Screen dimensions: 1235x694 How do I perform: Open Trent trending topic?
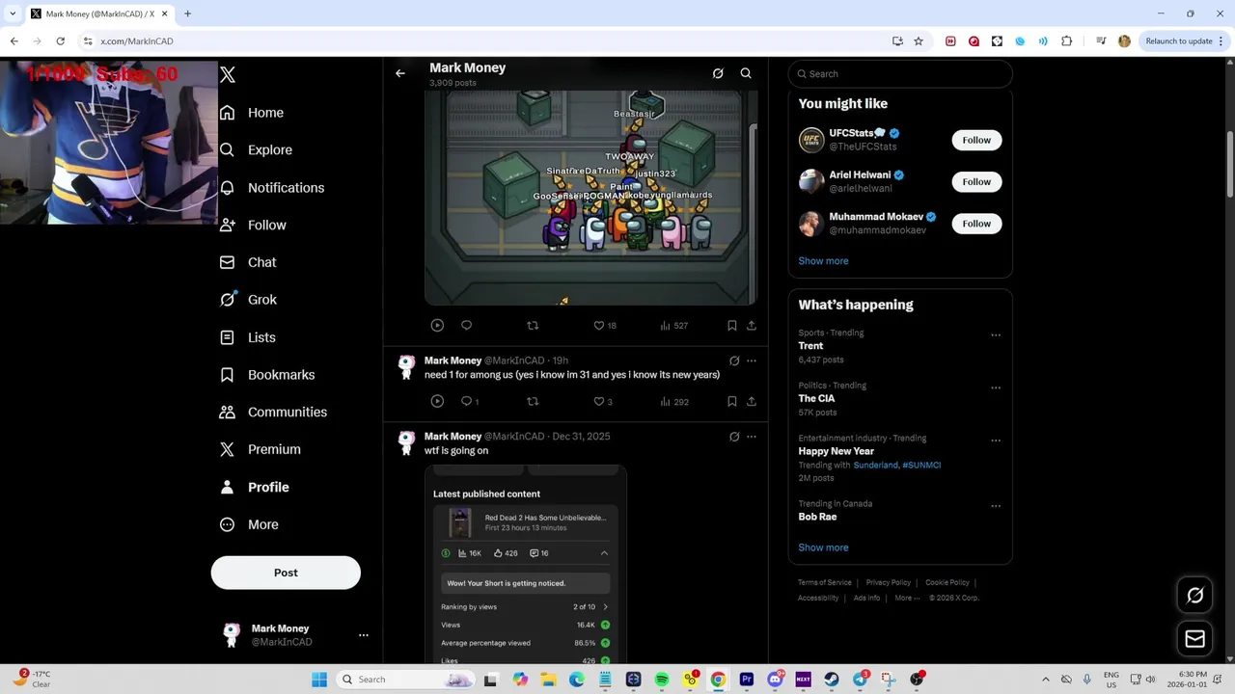(x=810, y=346)
